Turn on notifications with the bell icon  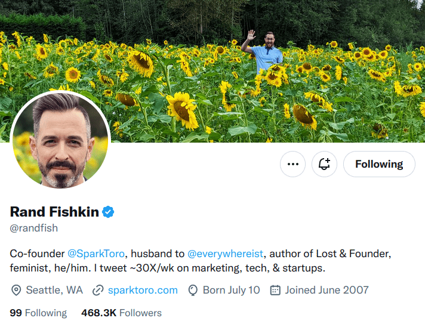(325, 164)
